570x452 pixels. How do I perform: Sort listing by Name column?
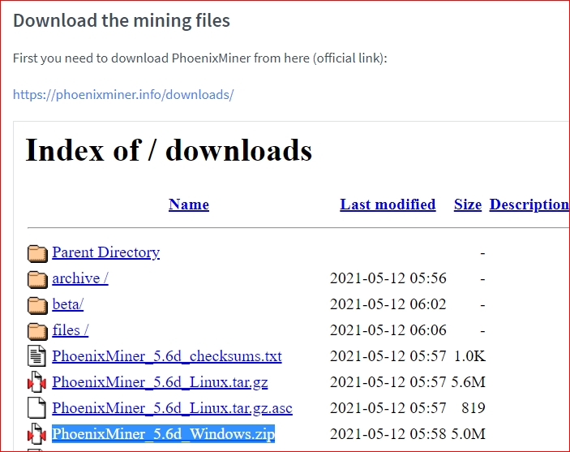click(x=189, y=204)
